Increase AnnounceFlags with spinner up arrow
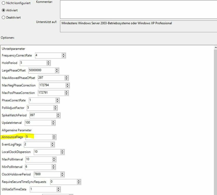This screenshot has height=195, width=217. click(54, 136)
